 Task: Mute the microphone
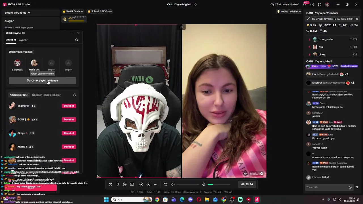pos(204,184)
